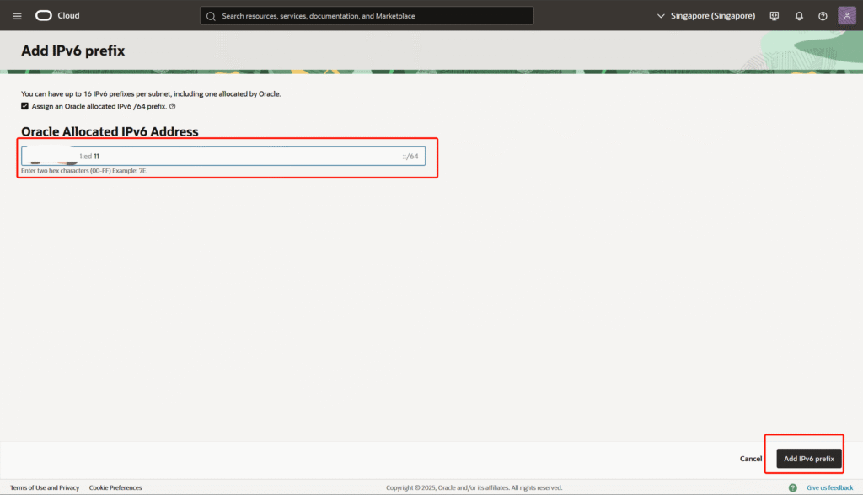Viewport: 863px width, 495px height.
Task: Cancel adding the IPv6 prefix
Action: point(750,459)
